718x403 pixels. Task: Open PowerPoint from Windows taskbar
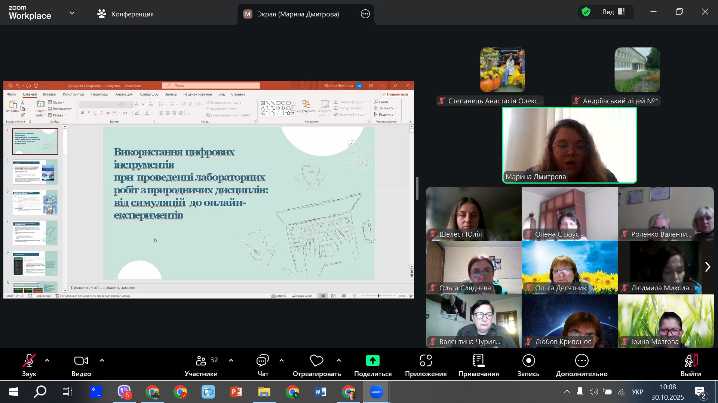tap(236, 392)
